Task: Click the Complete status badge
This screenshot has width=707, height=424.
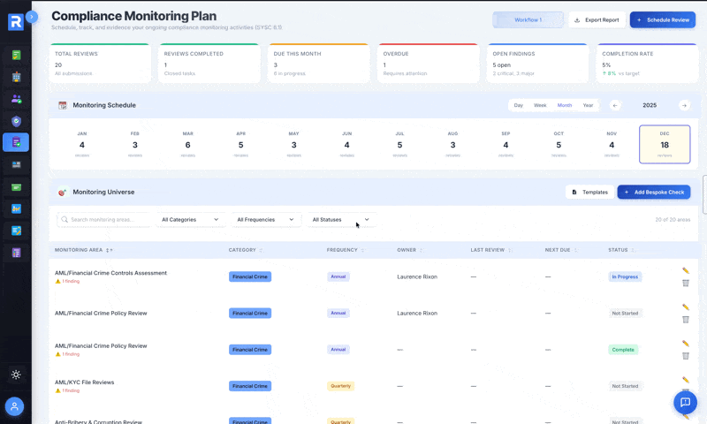Action: point(623,350)
